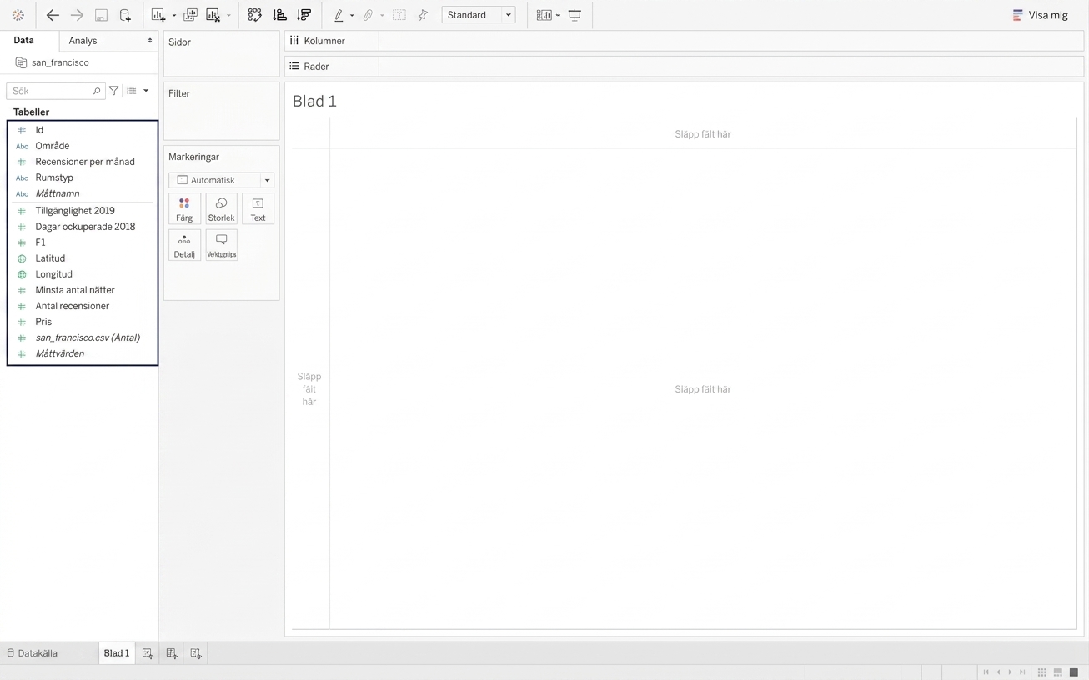
Task: Click show/hide cards icon
Action: [544, 15]
